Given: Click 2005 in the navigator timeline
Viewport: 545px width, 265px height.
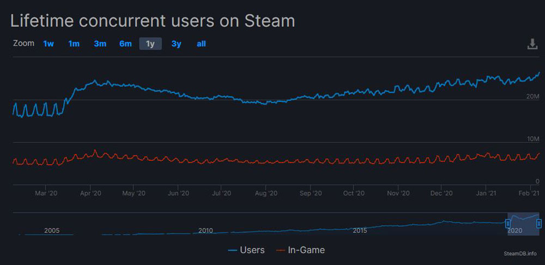Looking at the screenshot, I should 52,231.
